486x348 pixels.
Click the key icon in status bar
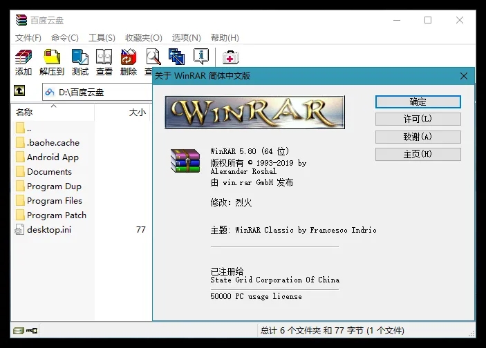[32, 330]
